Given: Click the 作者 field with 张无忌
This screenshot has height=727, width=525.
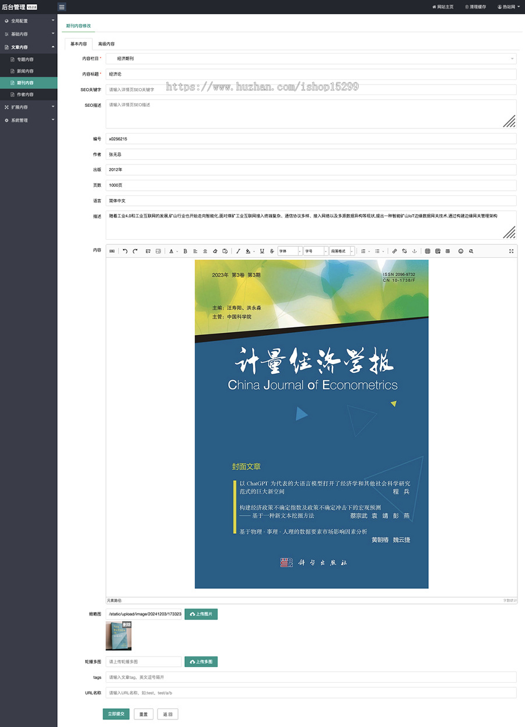Looking at the screenshot, I should pyautogui.click(x=311, y=154).
